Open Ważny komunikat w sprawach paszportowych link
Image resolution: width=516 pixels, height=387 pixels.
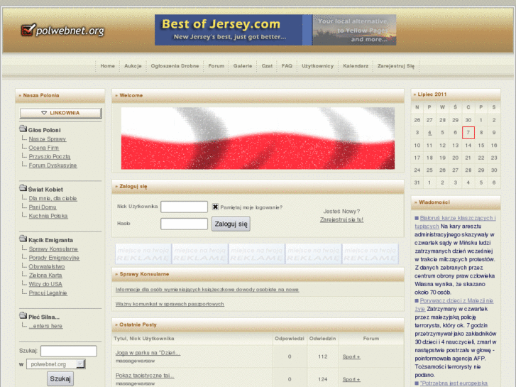[x=170, y=304]
